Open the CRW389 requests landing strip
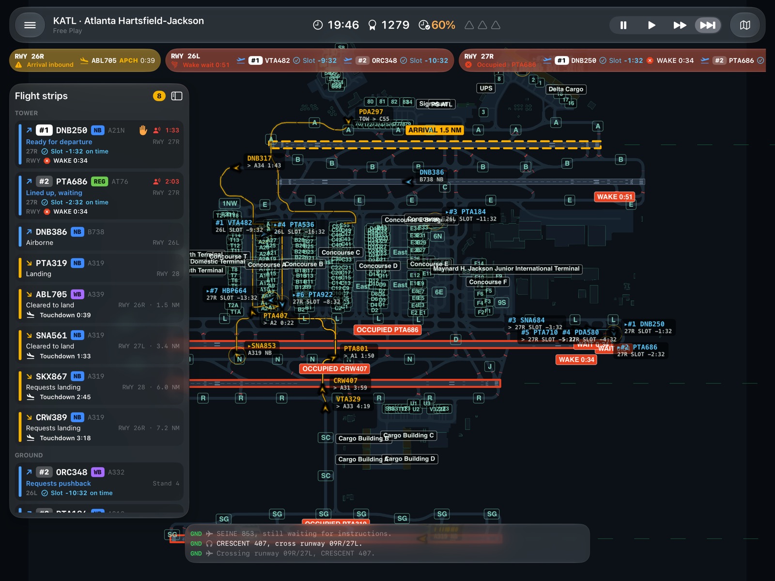 point(99,427)
